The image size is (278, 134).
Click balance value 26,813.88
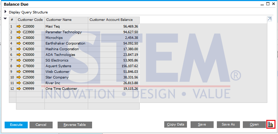tap(131, 83)
